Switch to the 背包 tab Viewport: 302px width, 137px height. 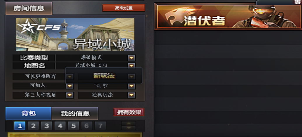coord(29,113)
